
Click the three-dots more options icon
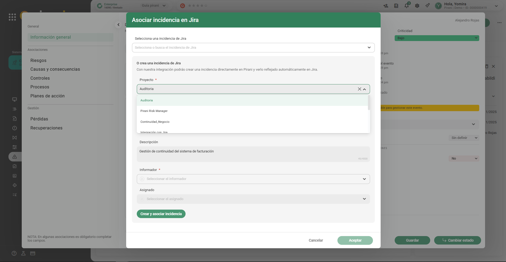coord(499,23)
